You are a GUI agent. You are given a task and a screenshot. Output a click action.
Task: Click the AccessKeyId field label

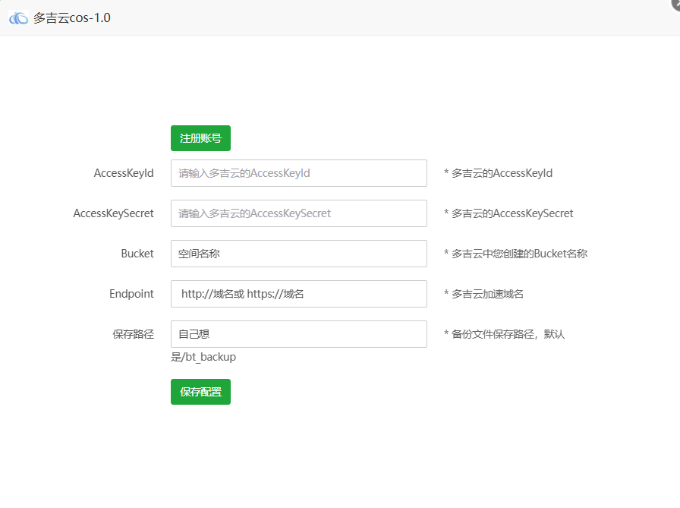click(124, 173)
